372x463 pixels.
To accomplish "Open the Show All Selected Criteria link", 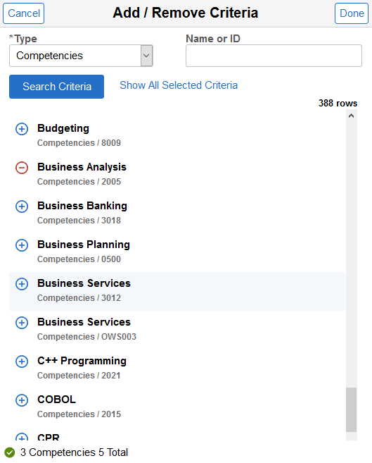I will pos(179,85).
